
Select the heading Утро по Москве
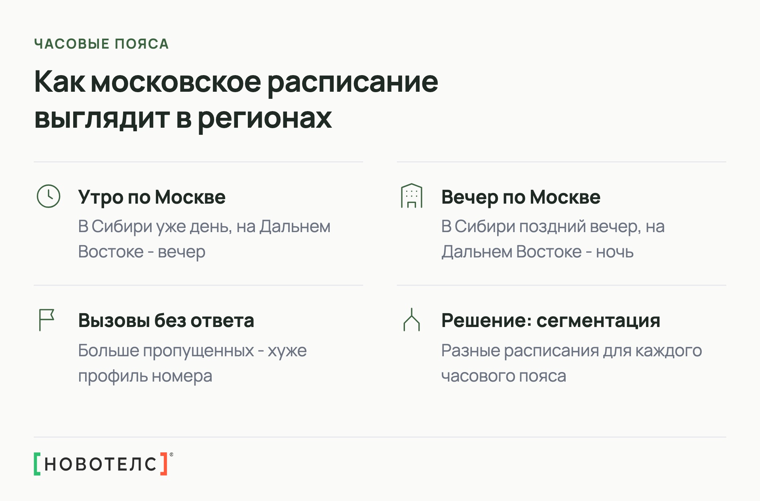tap(152, 197)
